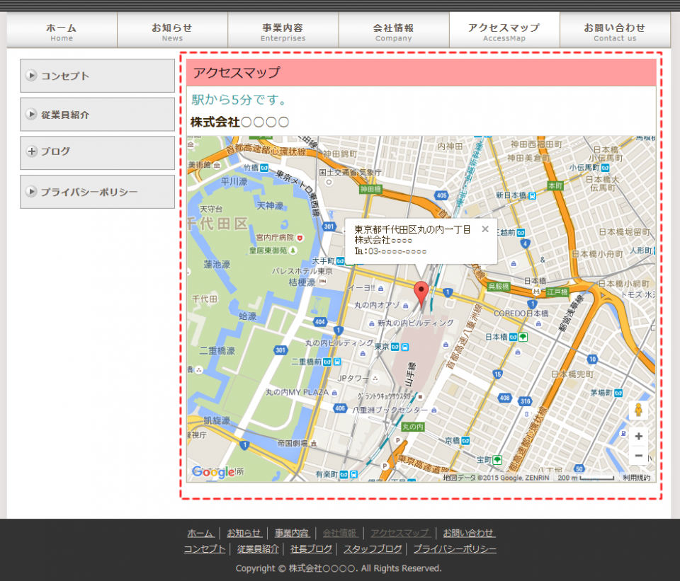The height and width of the screenshot is (581, 680).
Task: Click 茅場町 station icon on map
Action: 618,393
